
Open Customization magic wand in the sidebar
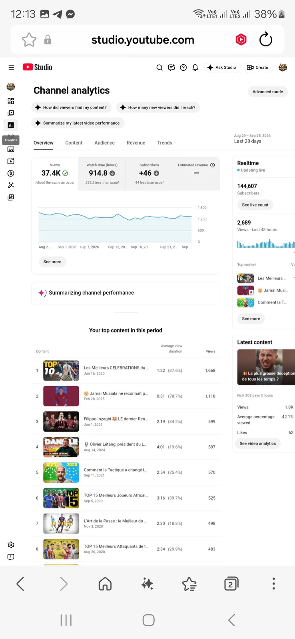[11, 185]
